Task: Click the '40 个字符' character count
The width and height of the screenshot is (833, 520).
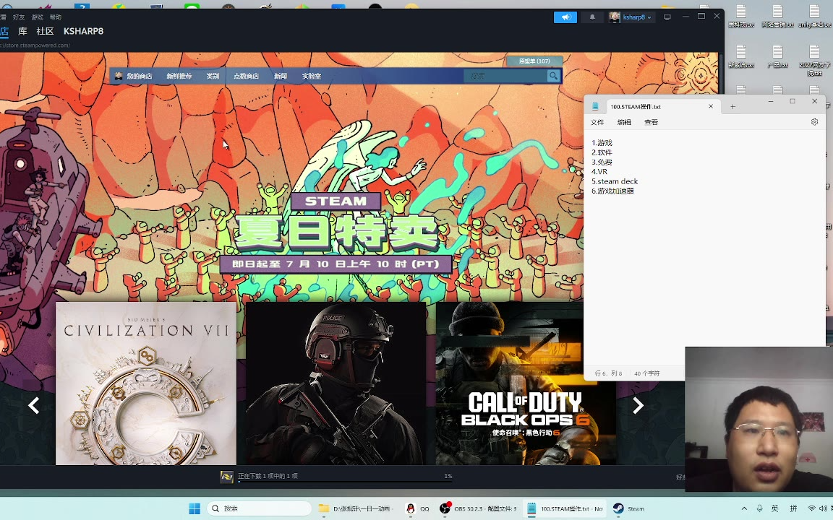Action: coord(647,373)
